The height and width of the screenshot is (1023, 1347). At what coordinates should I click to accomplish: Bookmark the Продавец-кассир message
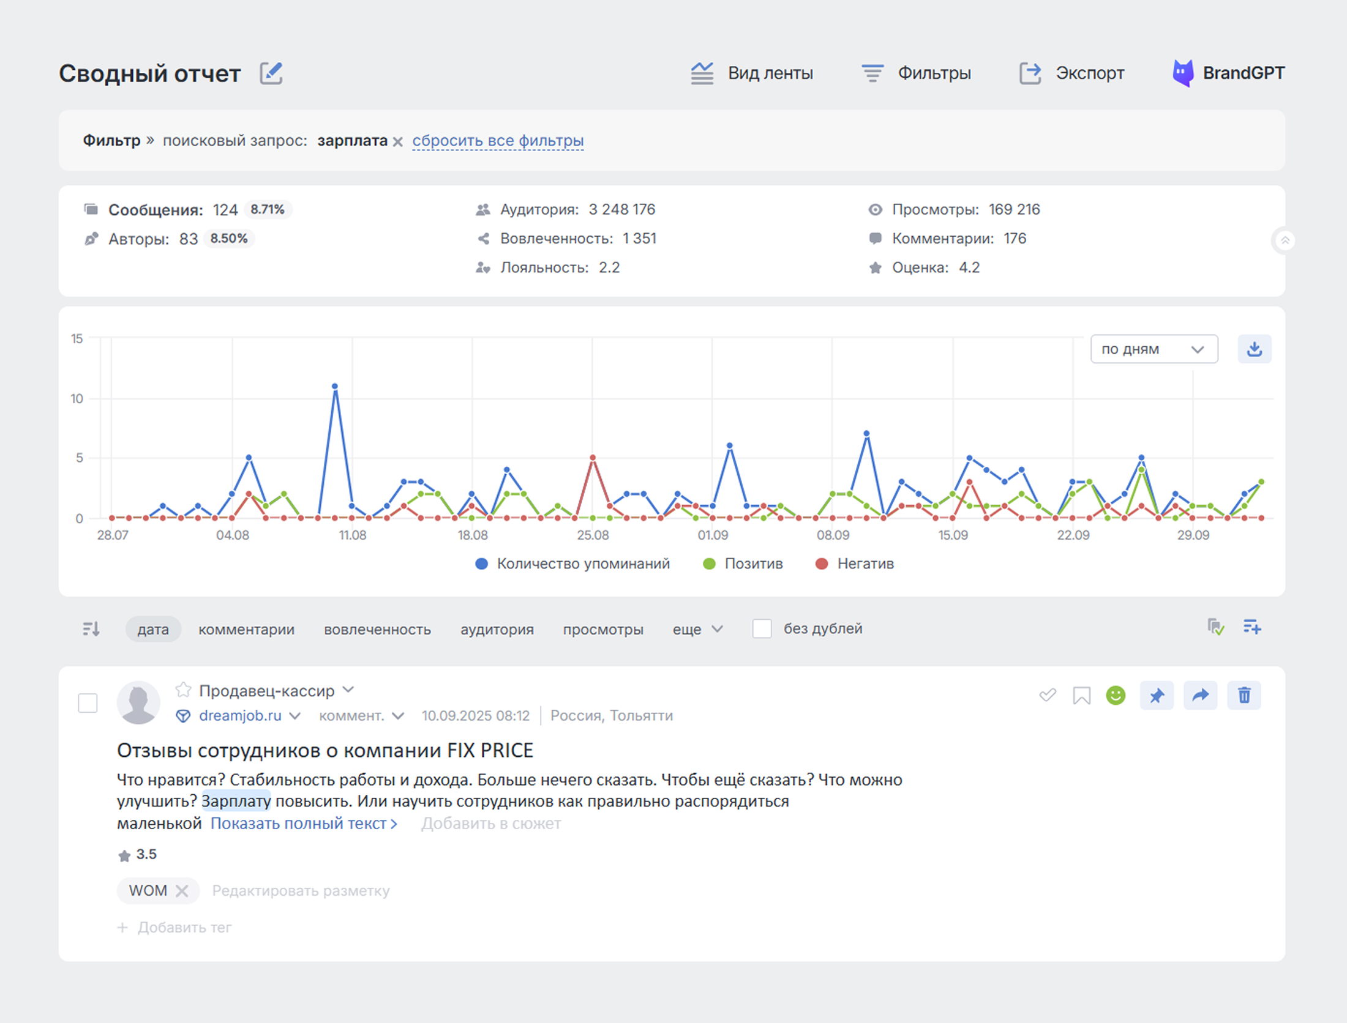click(x=1081, y=696)
